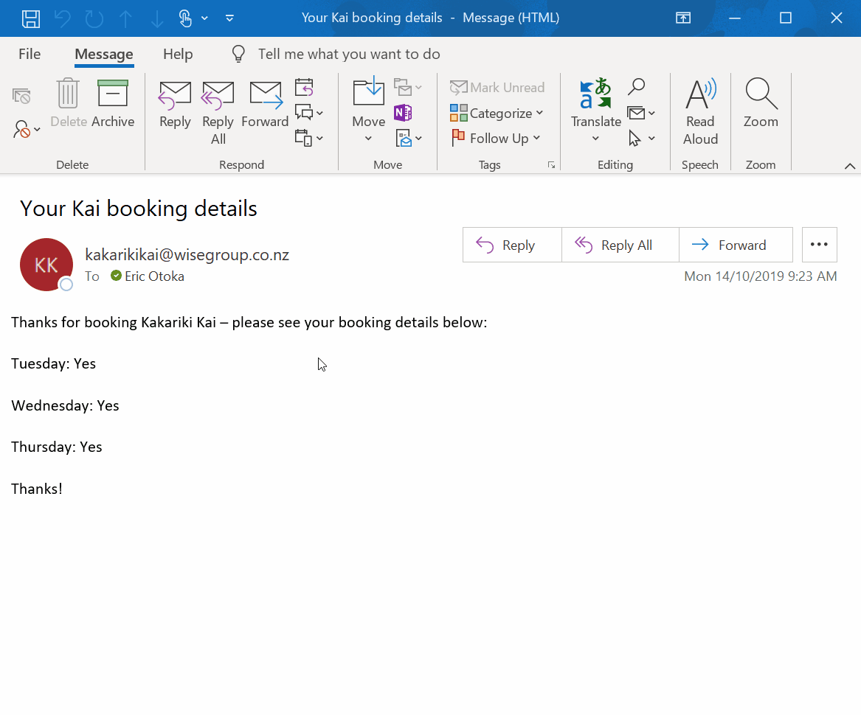Open the Move folder dropdown
This screenshot has height=715, width=861.
click(x=368, y=110)
